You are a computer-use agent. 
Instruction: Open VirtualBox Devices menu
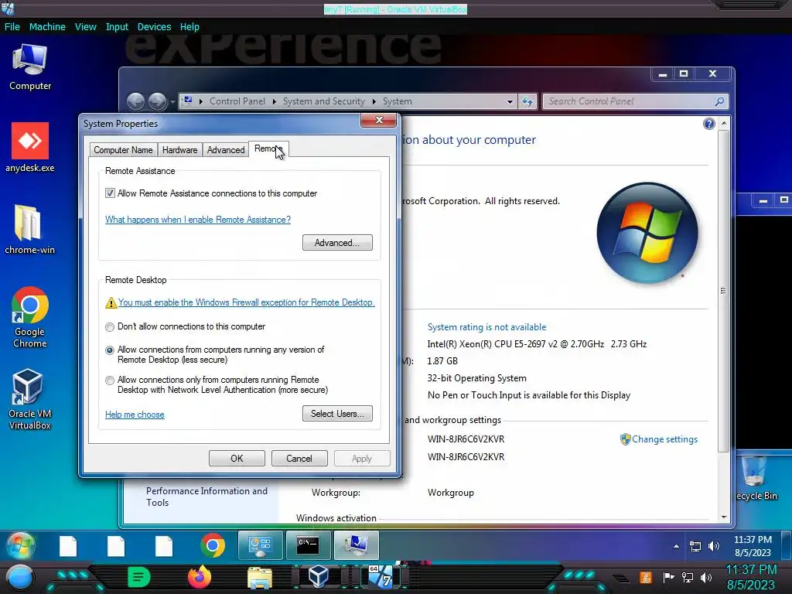[x=154, y=27]
